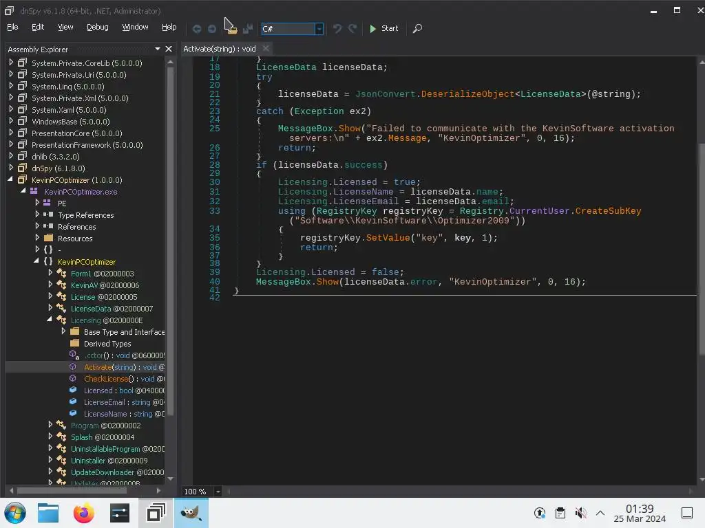Viewport: 705px width, 528px height.
Task: Select the Uninstaller class tree item
Action: [x=109, y=460]
